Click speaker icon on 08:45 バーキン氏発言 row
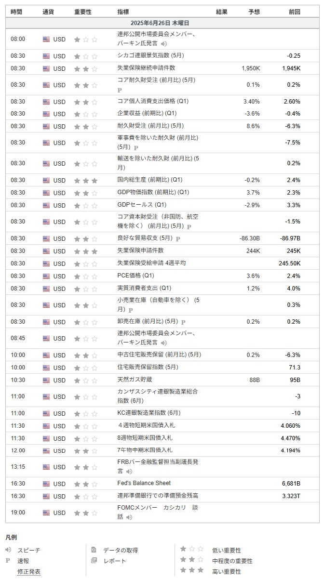This screenshot has height=579, width=324. [x=164, y=342]
